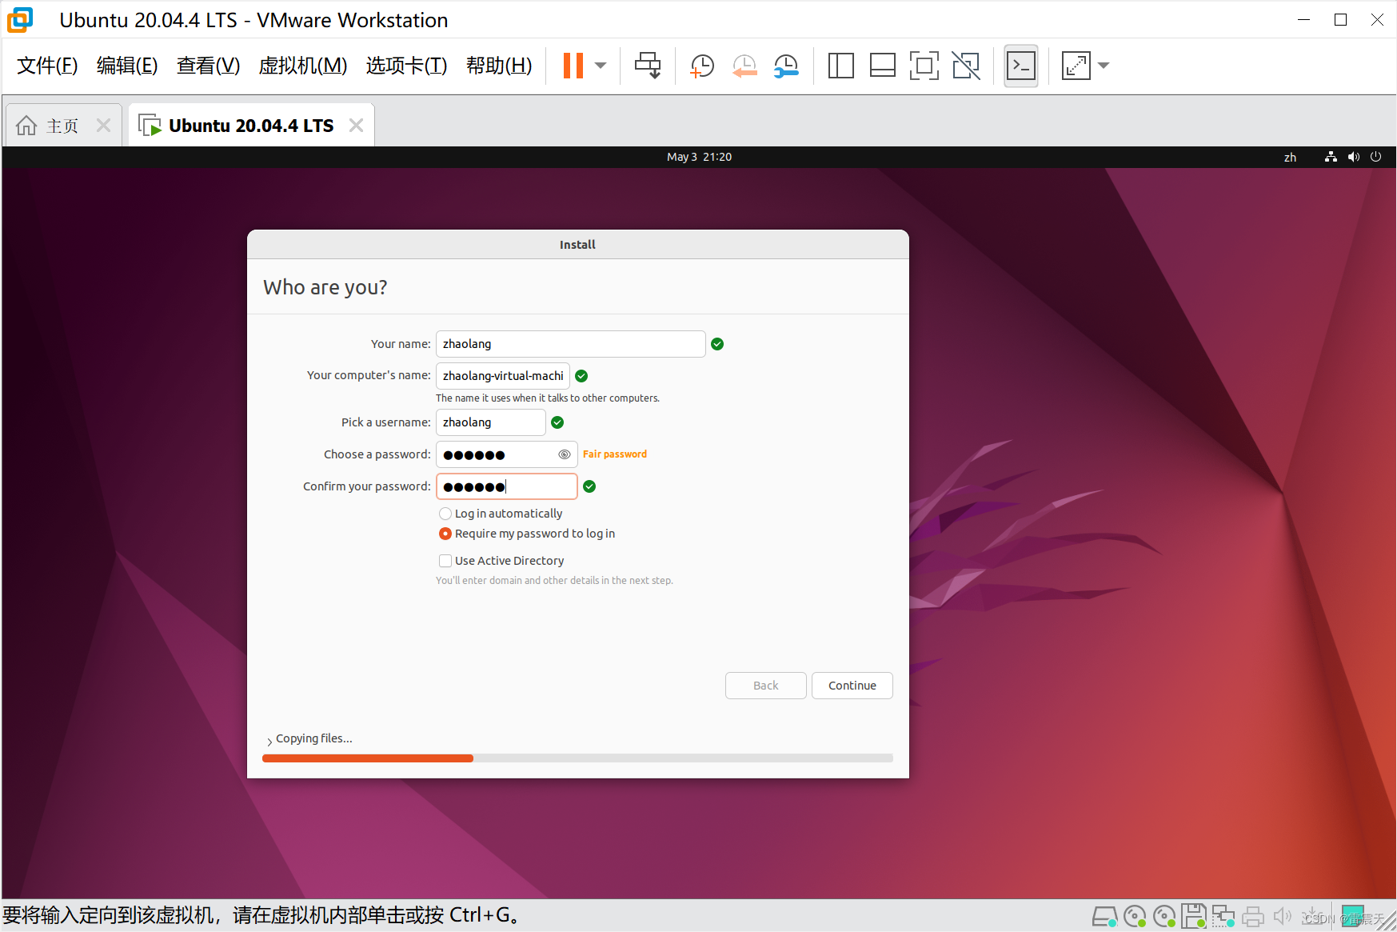The width and height of the screenshot is (1397, 932).
Task: Expand the stretch display dropdown arrow
Action: point(1104,66)
